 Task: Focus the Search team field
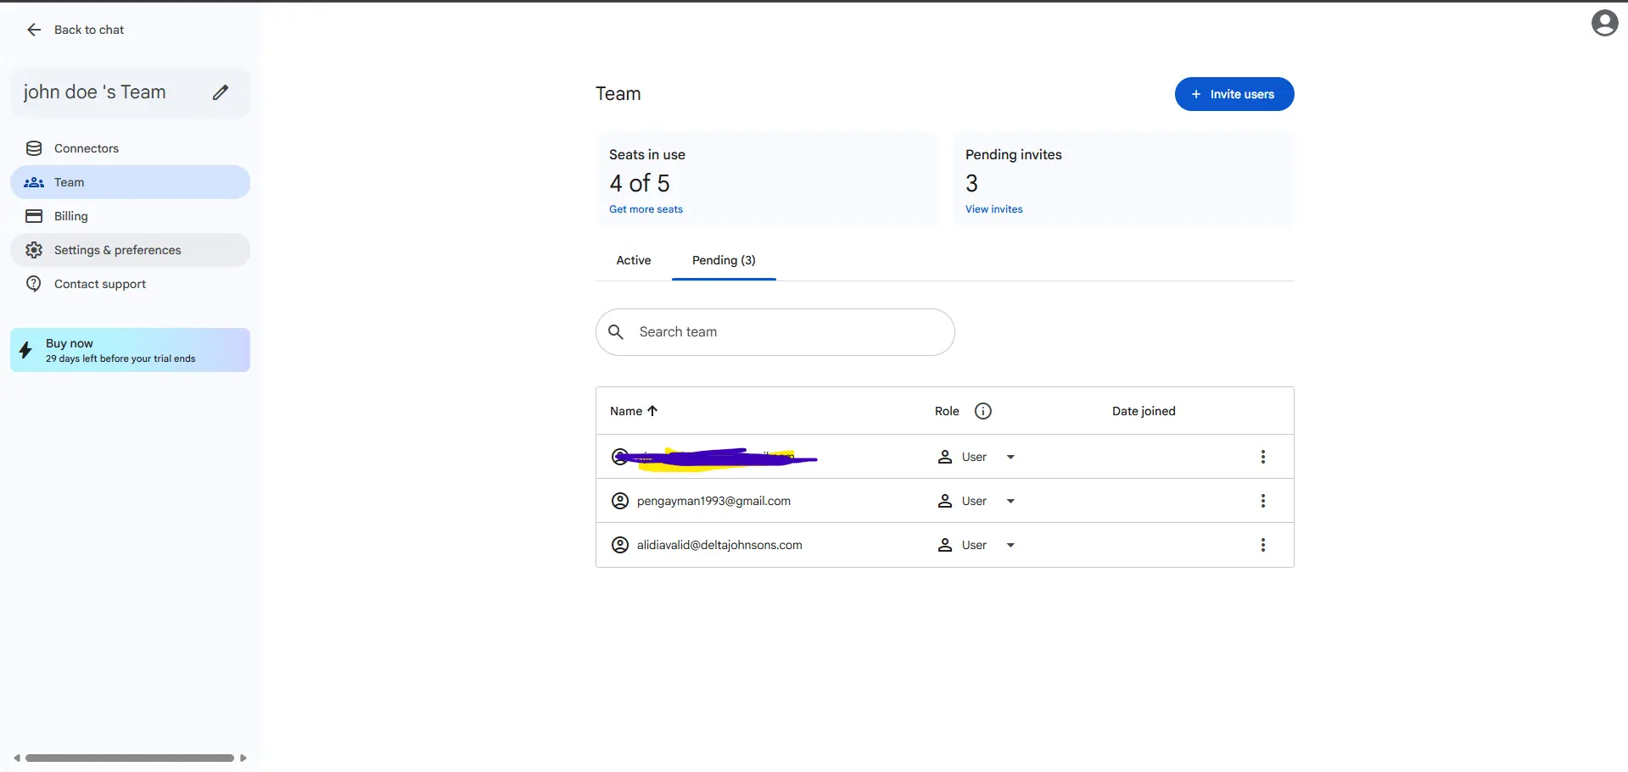tap(775, 332)
